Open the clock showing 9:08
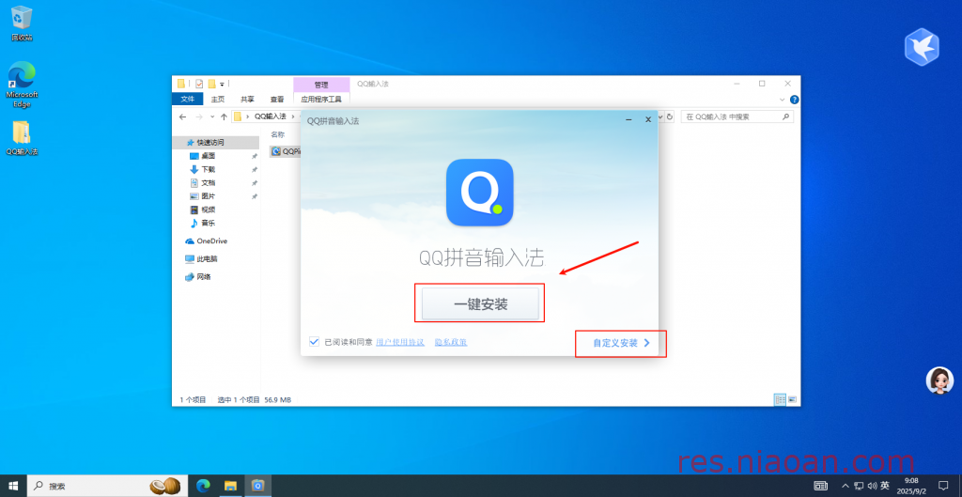This screenshot has width=962, height=497. click(x=911, y=486)
